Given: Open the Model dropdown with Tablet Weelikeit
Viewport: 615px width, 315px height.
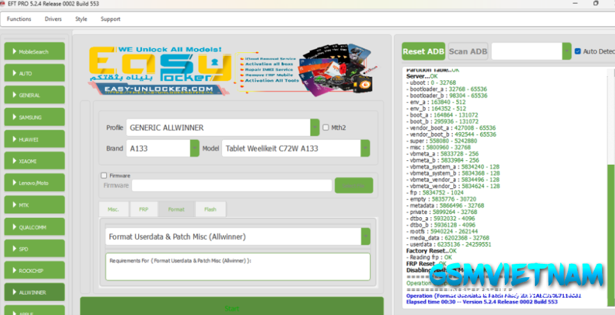Looking at the screenshot, I should coord(364,148).
